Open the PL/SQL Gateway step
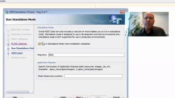Viewport: 175px width, 98px height. click(19, 44)
